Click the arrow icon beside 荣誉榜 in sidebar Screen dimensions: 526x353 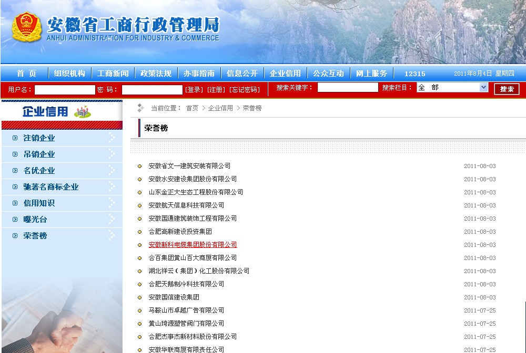pyautogui.click(x=112, y=235)
